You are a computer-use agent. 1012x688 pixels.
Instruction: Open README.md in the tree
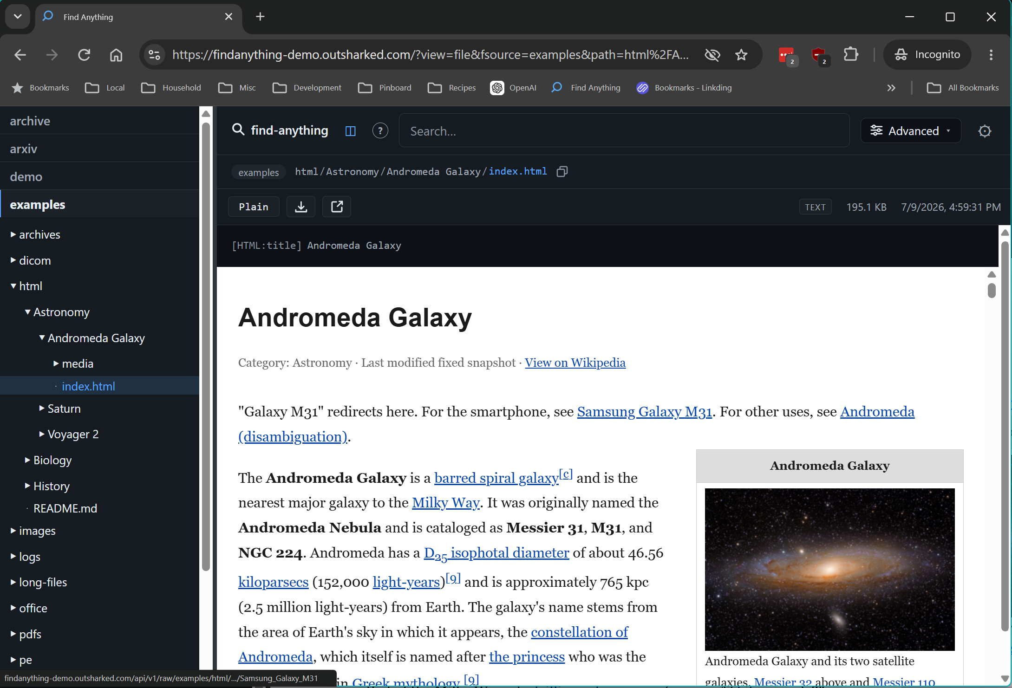(x=65, y=508)
